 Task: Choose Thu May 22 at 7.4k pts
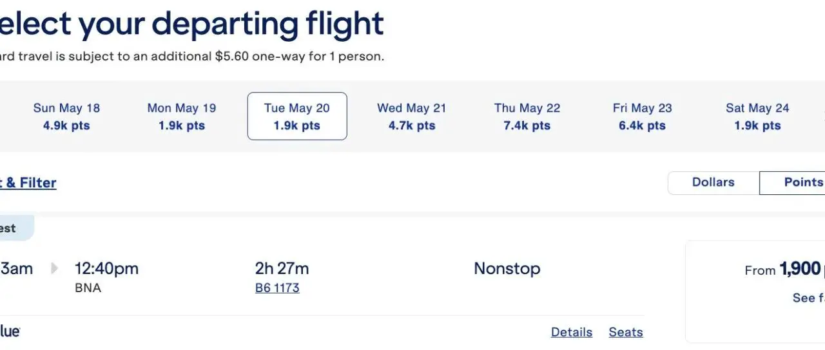tap(527, 116)
